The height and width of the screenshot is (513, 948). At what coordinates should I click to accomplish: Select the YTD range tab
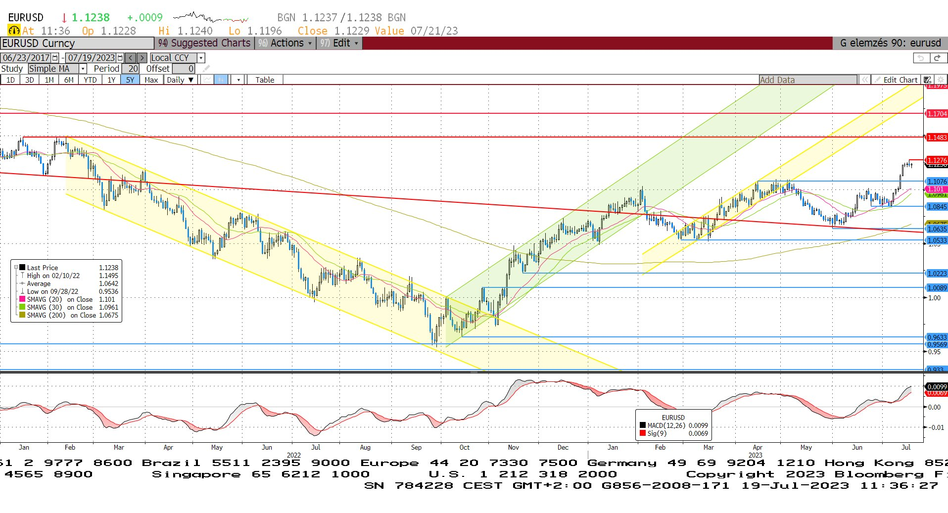[x=90, y=80]
